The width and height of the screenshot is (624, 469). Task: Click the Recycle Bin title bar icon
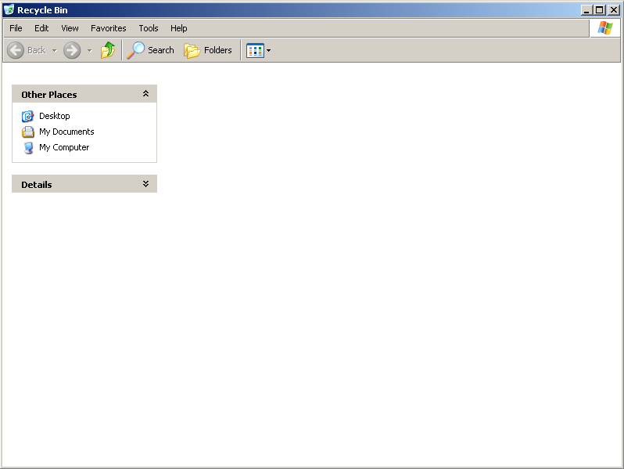(9, 10)
